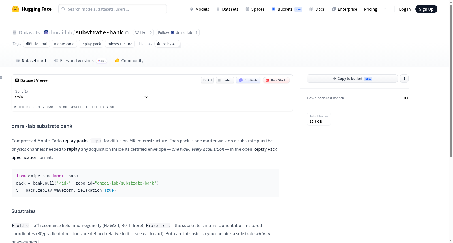453x243 pixels.
Task: Click the Sign Up button
Action: [426, 9]
